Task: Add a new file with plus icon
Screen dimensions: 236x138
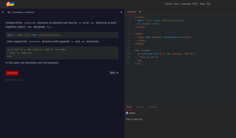Action: tap(140, 12)
